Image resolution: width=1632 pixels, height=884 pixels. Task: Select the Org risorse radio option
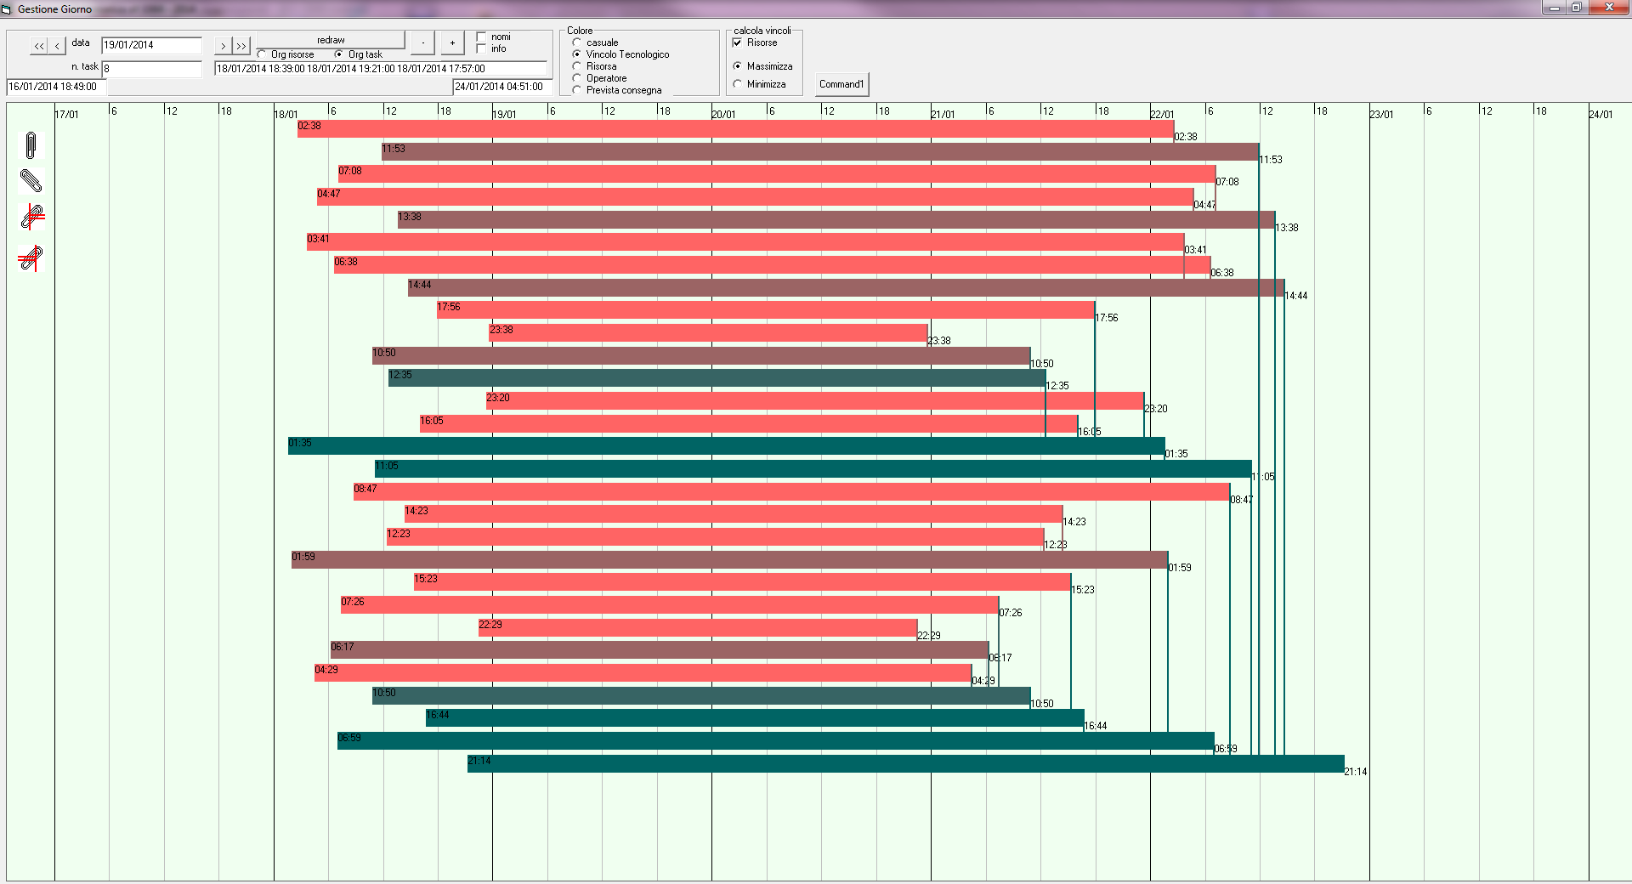(262, 54)
